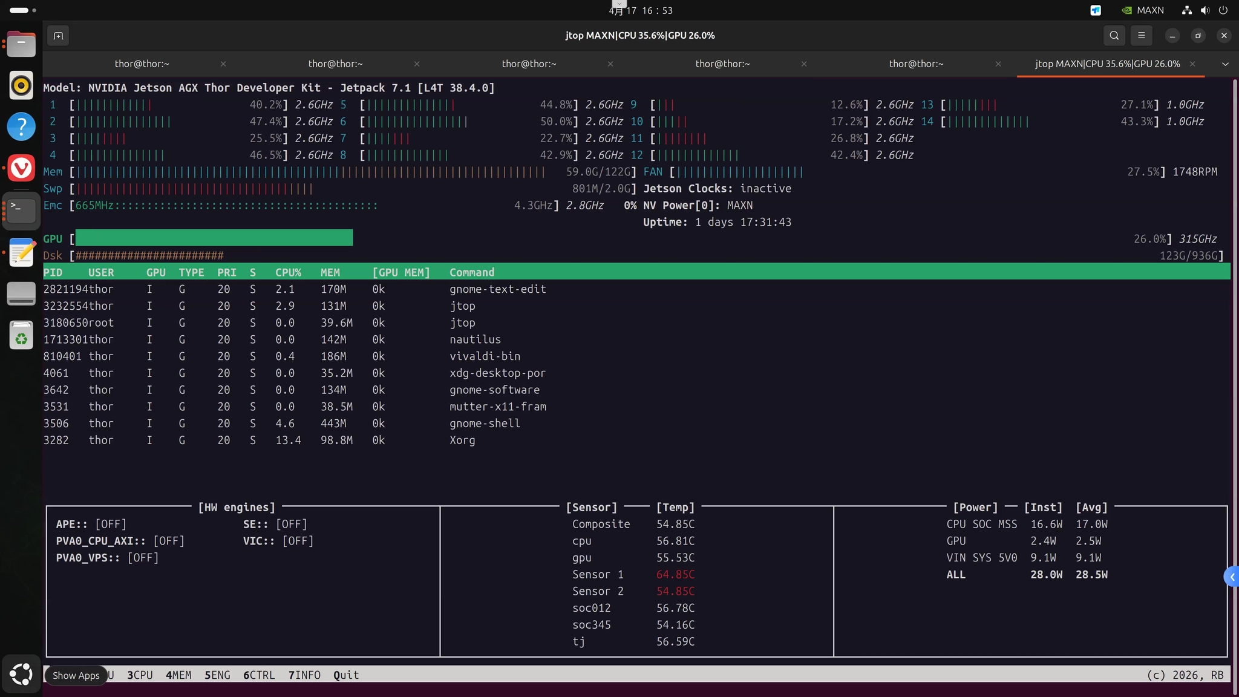Viewport: 1239px width, 697px height.
Task: Launch Rhythmbox from the dock
Action: coord(21,85)
